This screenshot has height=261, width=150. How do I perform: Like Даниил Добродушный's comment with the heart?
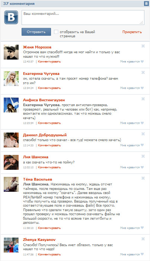click(142, 145)
